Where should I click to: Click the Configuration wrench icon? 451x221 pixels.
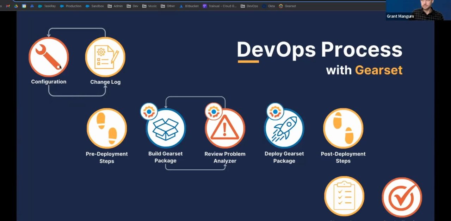48,56
